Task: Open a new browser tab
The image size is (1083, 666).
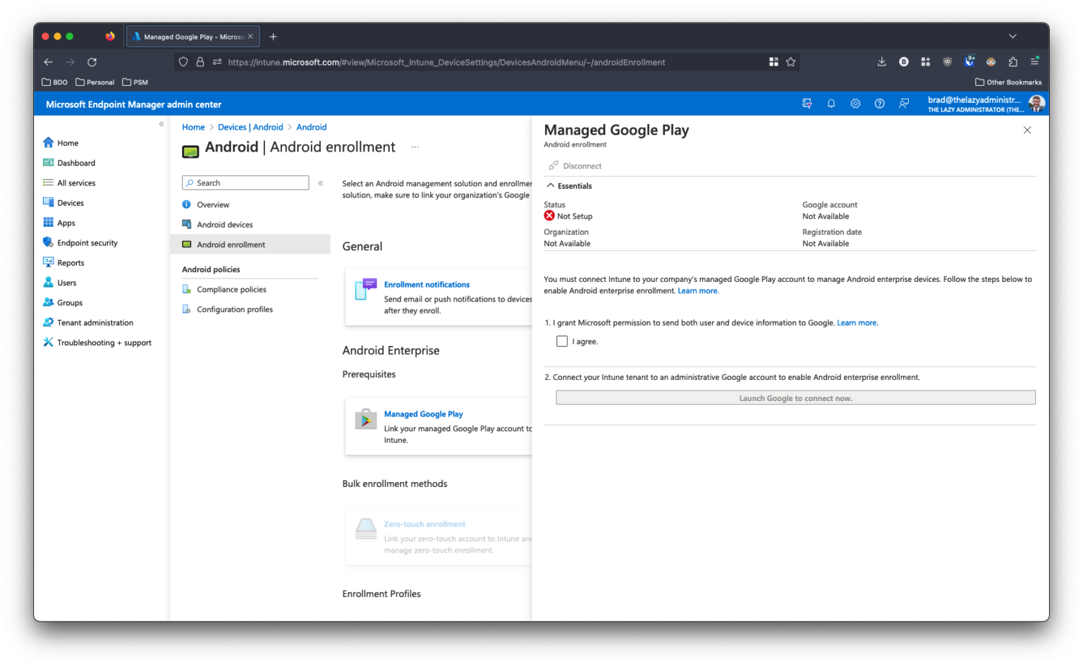Action: pyautogui.click(x=274, y=37)
